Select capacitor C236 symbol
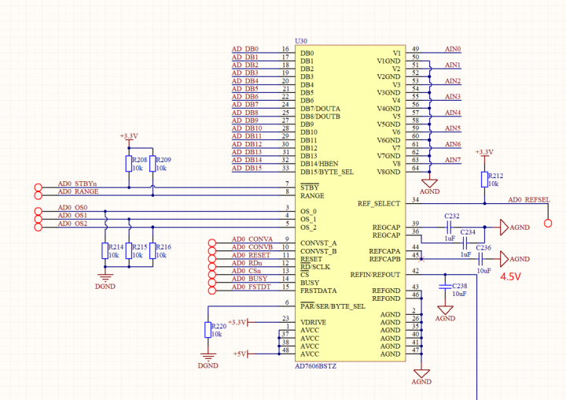Screen dimensions: 566x400 pyautogui.click(x=484, y=258)
